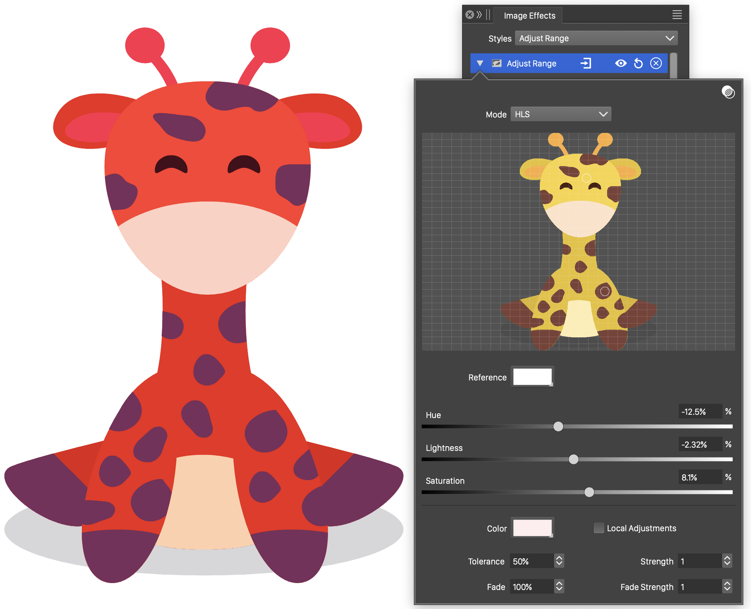Click the apply-to-image arrow icon on Adjust Range

pyautogui.click(x=586, y=63)
